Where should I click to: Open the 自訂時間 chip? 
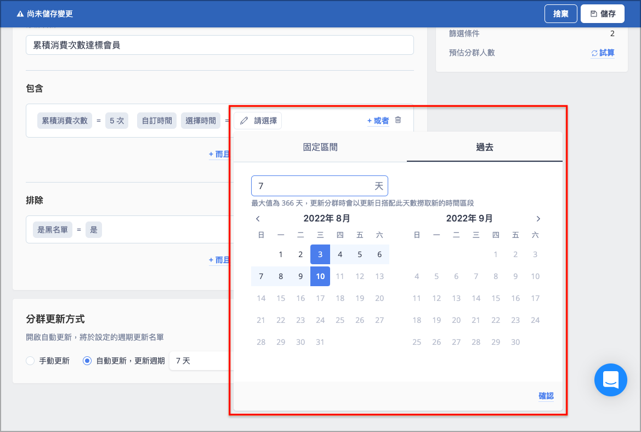click(x=157, y=121)
